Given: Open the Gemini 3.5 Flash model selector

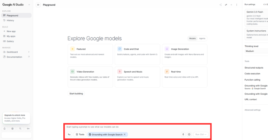Looking at the screenshot, I should click(256, 18).
